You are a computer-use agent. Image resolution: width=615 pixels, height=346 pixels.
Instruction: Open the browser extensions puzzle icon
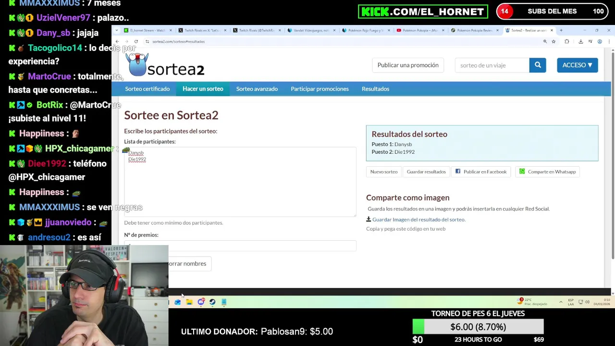point(567,42)
